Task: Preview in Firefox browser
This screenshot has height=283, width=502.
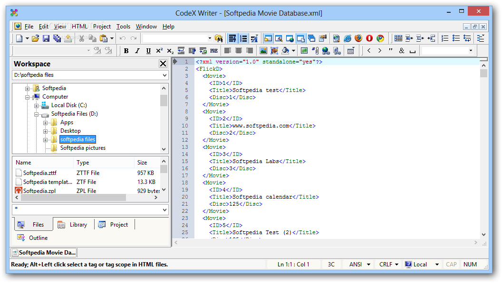Action: coord(358,39)
